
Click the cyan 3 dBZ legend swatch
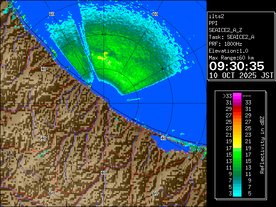point(237,193)
